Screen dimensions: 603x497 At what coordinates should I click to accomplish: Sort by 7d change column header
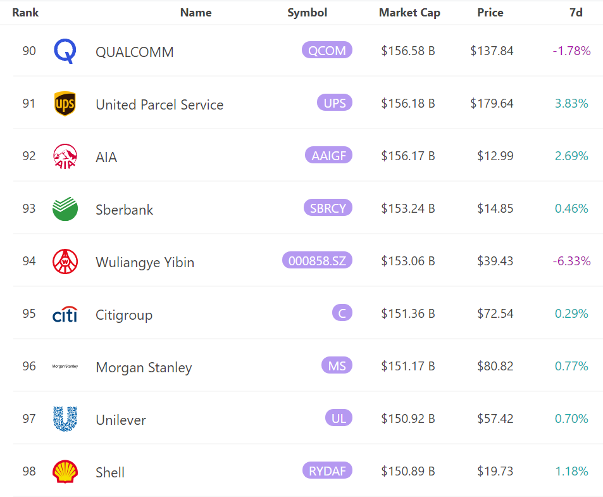[576, 13]
